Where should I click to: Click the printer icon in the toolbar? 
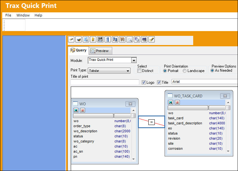[78, 40]
